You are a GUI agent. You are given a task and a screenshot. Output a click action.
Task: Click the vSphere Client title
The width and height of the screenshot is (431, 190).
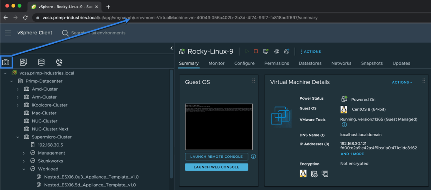click(35, 33)
